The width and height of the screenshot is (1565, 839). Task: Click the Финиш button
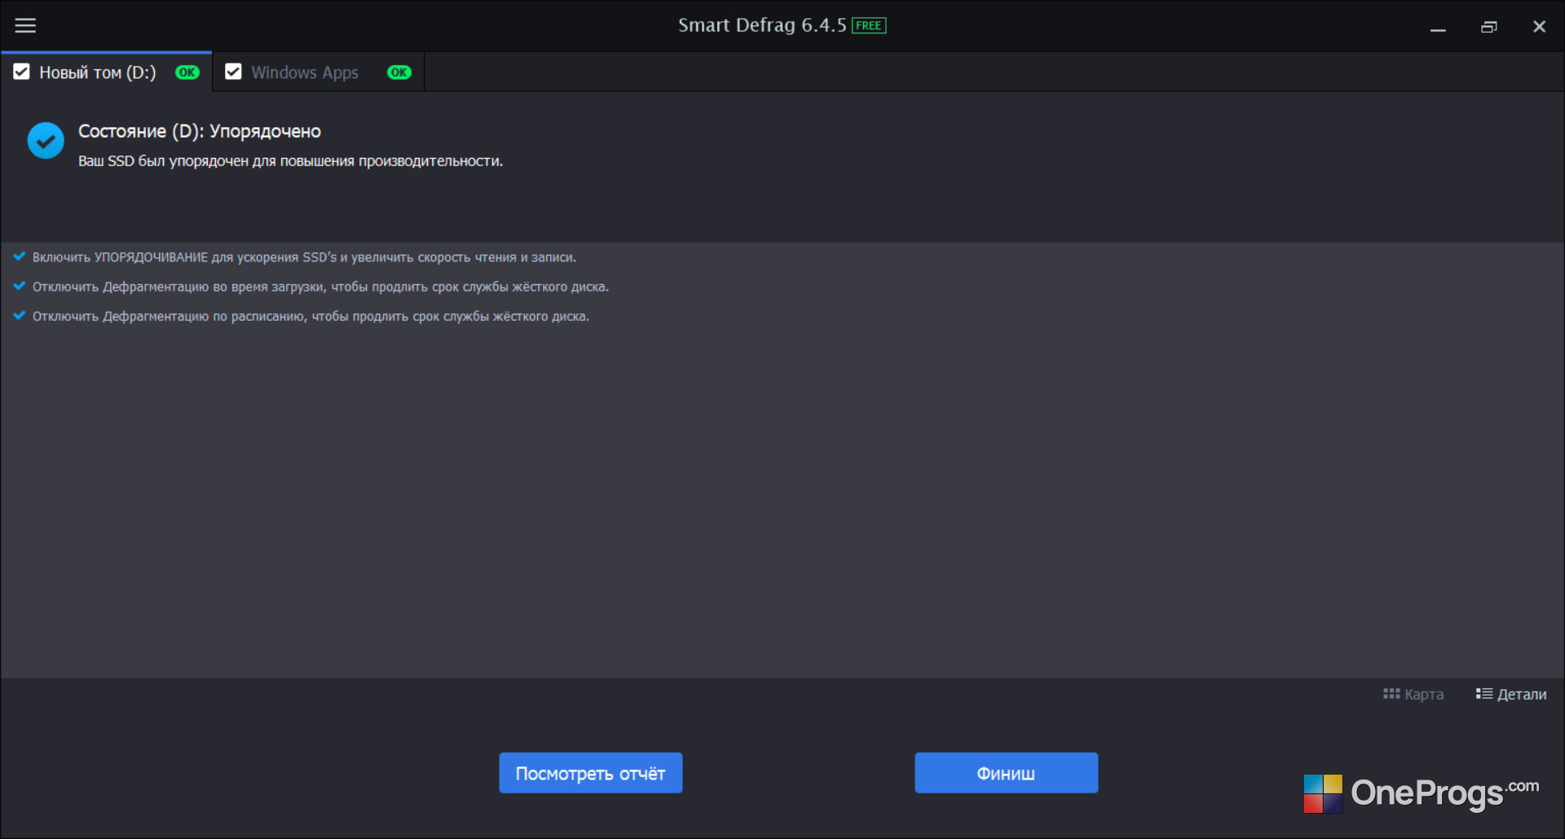(1007, 773)
